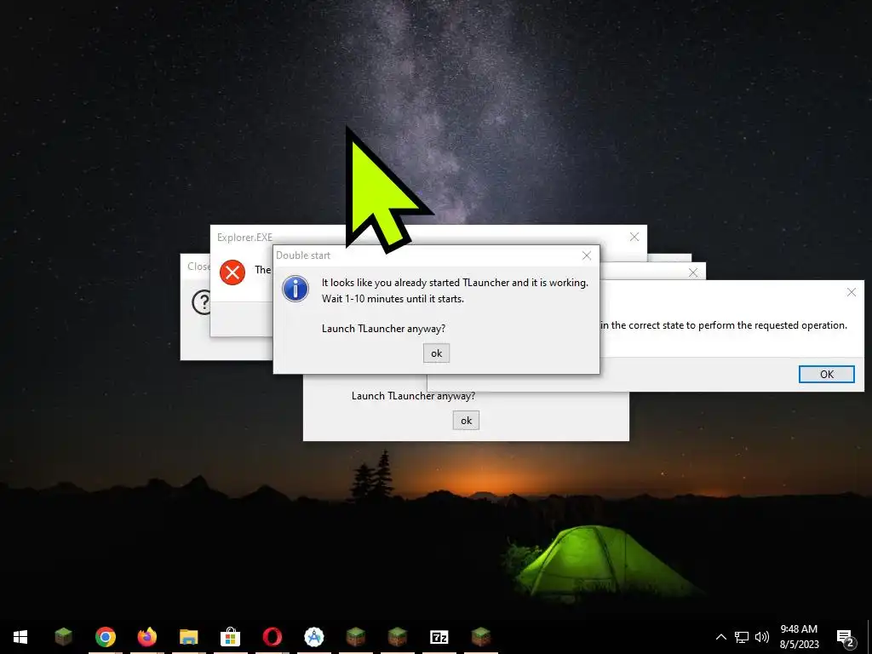Open 7-Zip from the taskbar
872x654 pixels.
439,637
